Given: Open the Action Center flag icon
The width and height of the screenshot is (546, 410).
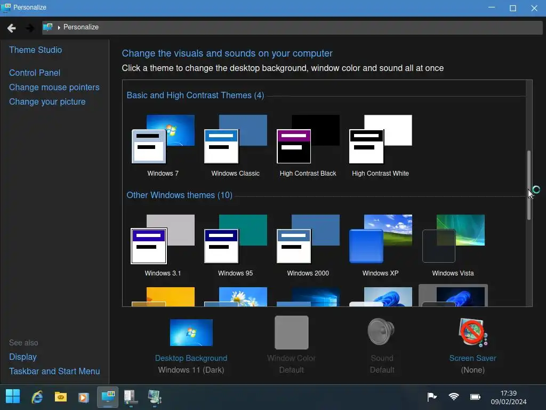Looking at the screenshot, I should coord(432,397).
